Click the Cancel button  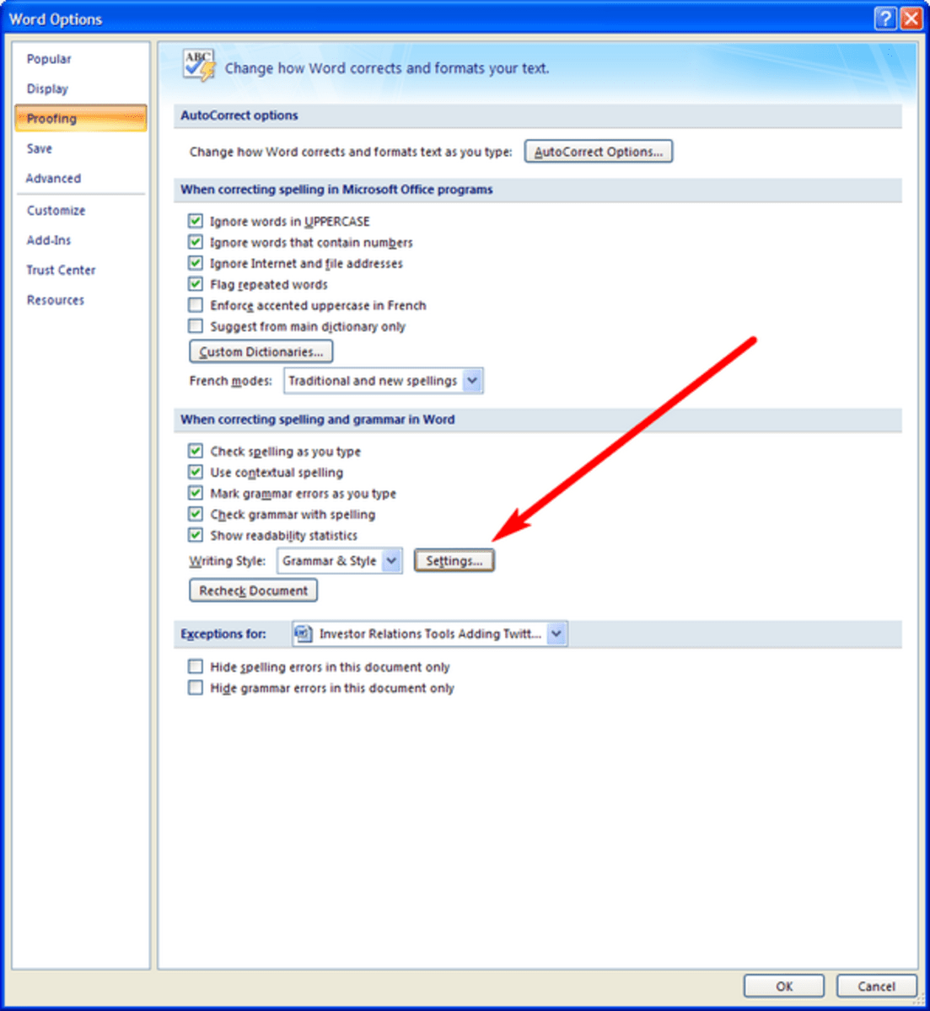(876, 986)
